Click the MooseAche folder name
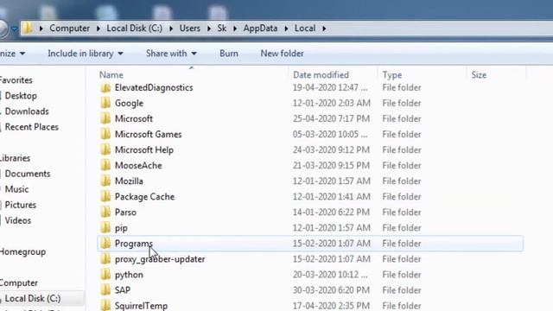 (138, 166)
